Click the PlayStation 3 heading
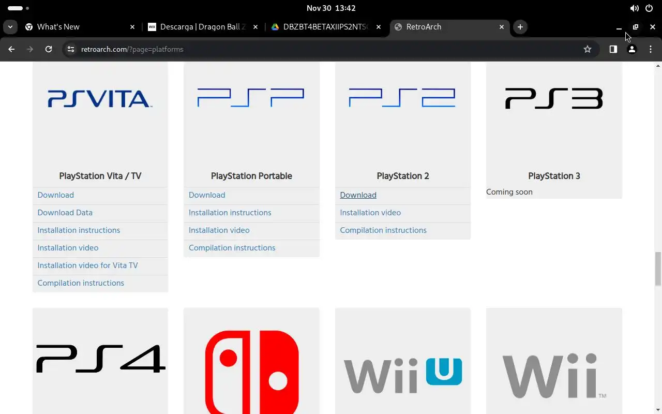Screen dimensions: 662x414 (x=554, y=176)
